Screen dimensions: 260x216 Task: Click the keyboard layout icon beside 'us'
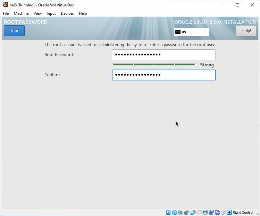coord(178,32)
